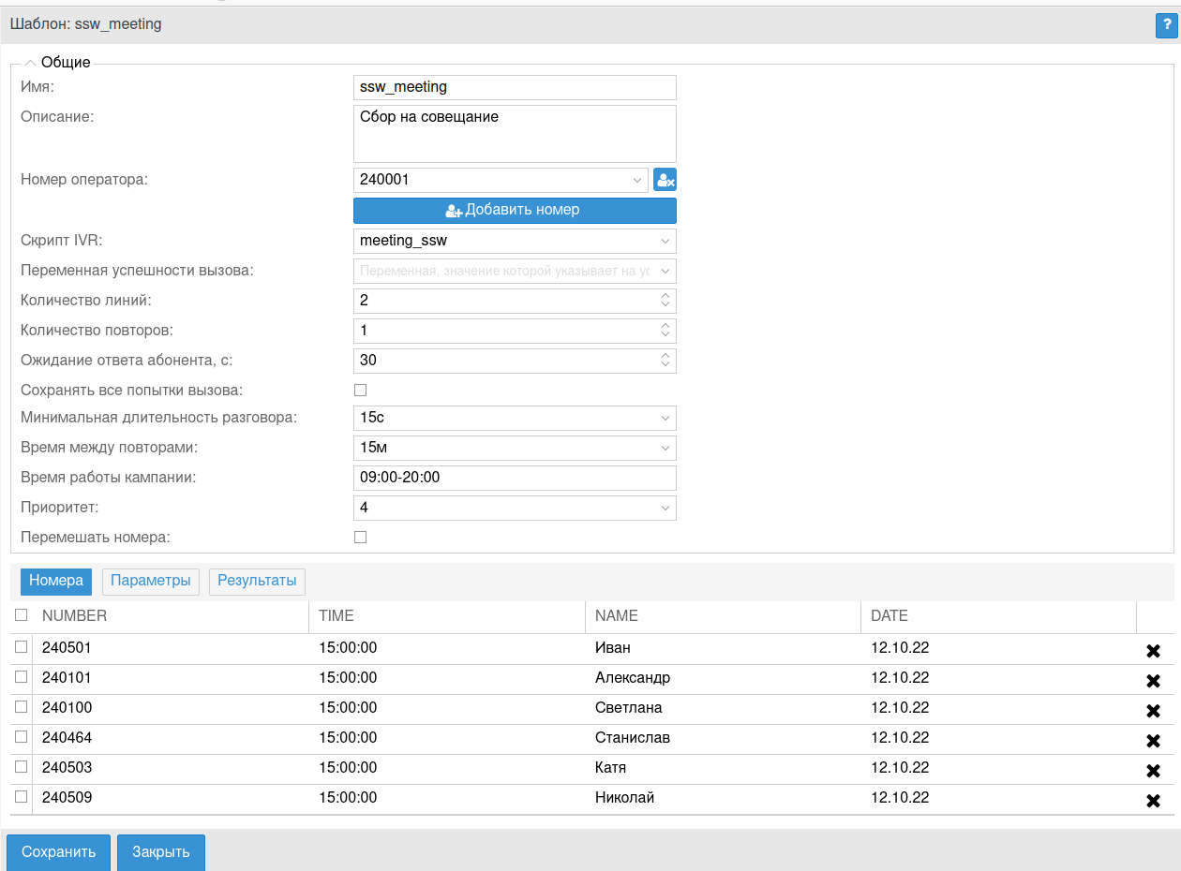Click the campaign working hours field
1181x871 pixels.
click(x=515, y=478)
